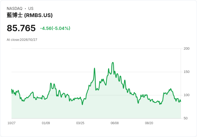
Task: Click the US market label
Action: (31, 9)
